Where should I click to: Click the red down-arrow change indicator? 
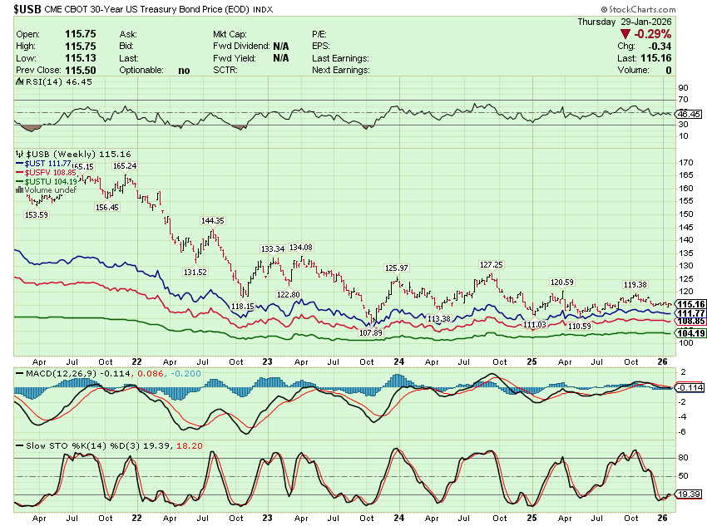pyautogui.click(x=626, y=34)
